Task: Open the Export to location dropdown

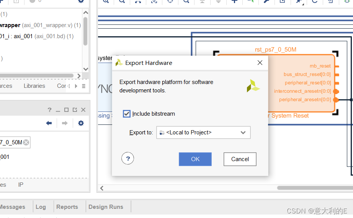Action: (203, 132)
